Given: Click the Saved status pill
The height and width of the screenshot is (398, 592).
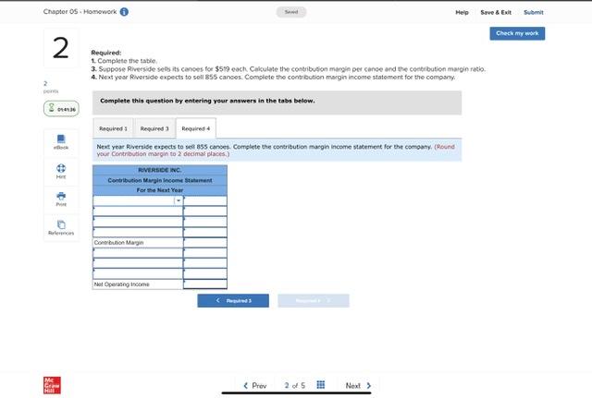Looking at the screenshot, I should (291, 12).
